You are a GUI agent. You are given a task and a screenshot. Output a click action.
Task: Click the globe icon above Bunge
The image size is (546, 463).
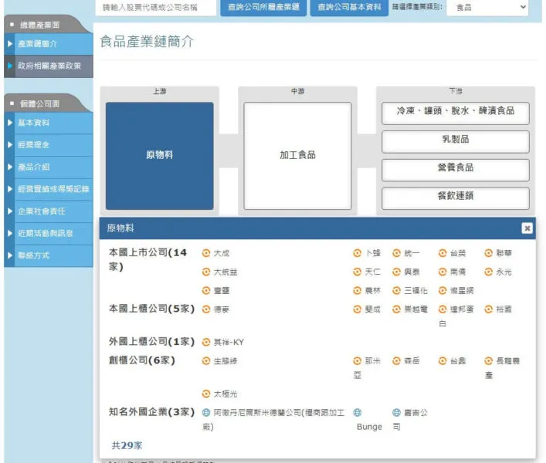click(357, 413)
